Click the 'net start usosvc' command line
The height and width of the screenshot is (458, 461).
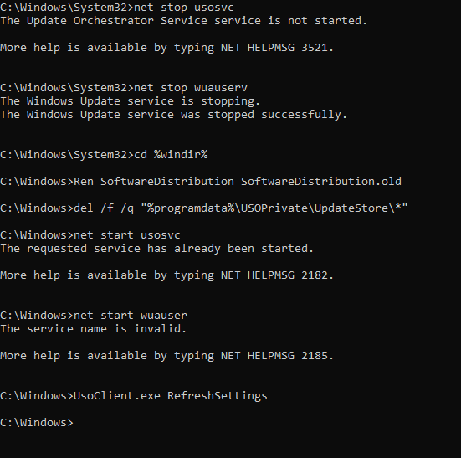(90, 235)
